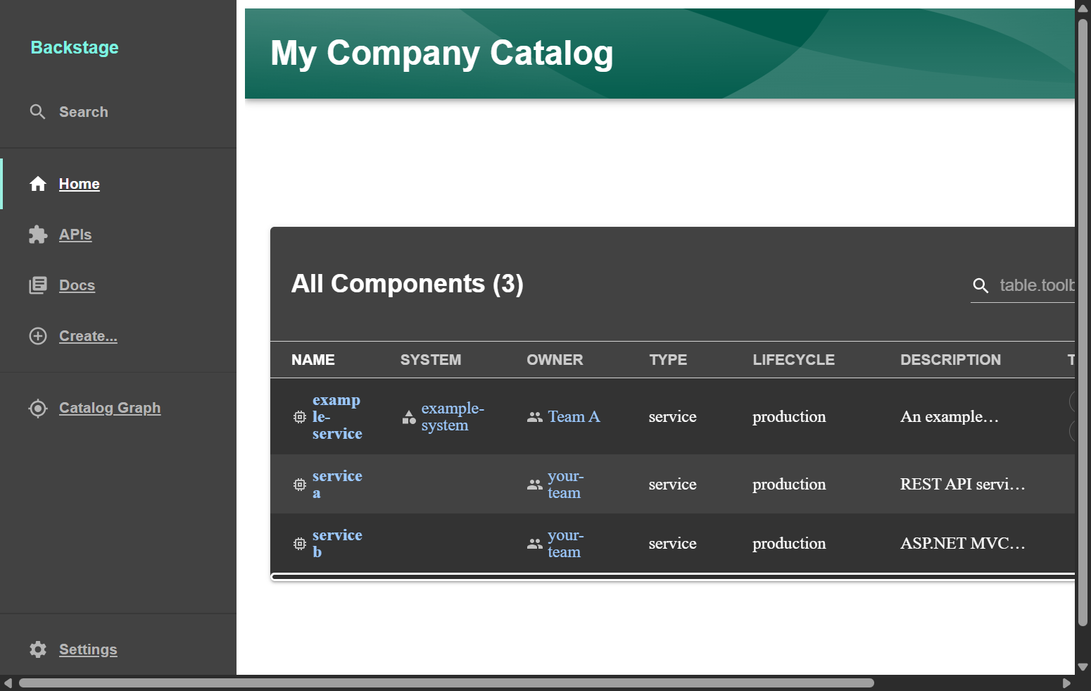Click the page vertical scrollbar thumb

[1083, 322]
